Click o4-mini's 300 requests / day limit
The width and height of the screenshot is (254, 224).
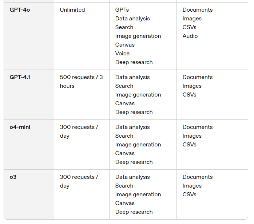coord(79,131)
